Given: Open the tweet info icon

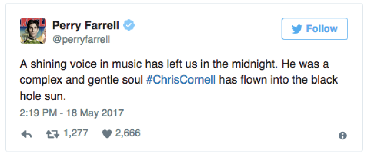Looking at the screenshot, I should [343, 136].
